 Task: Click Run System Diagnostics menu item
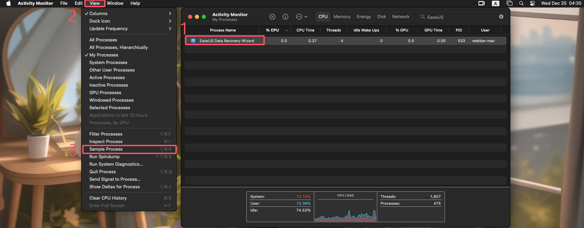[x=129, y=164]
